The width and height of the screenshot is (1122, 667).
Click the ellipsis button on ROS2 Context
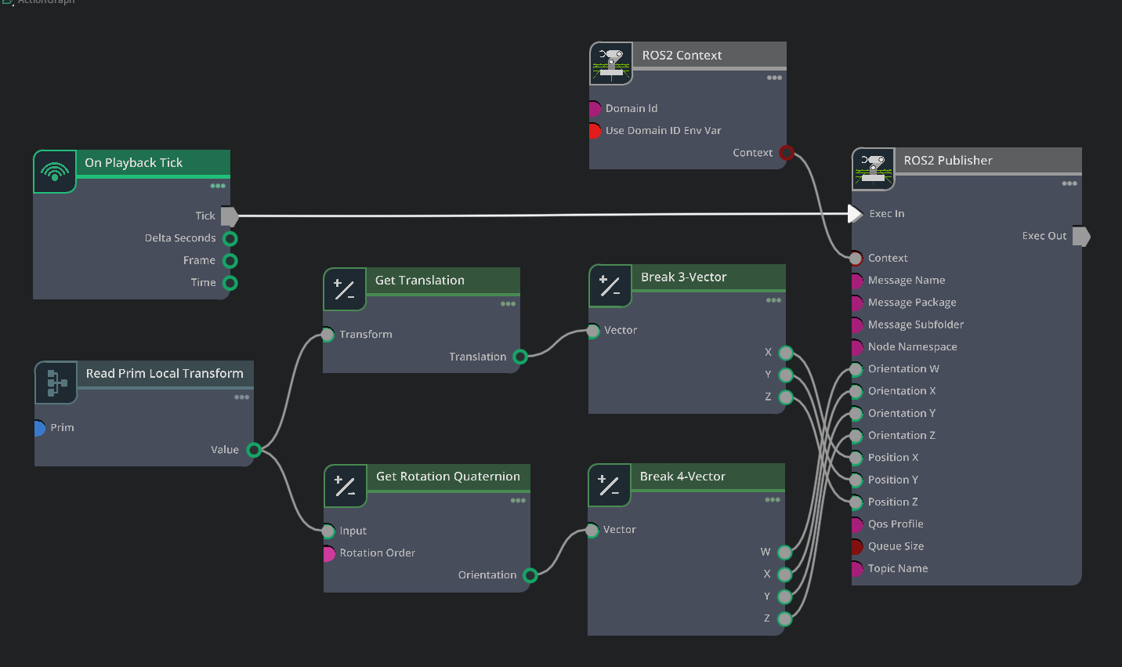click(x=774, y=78)
